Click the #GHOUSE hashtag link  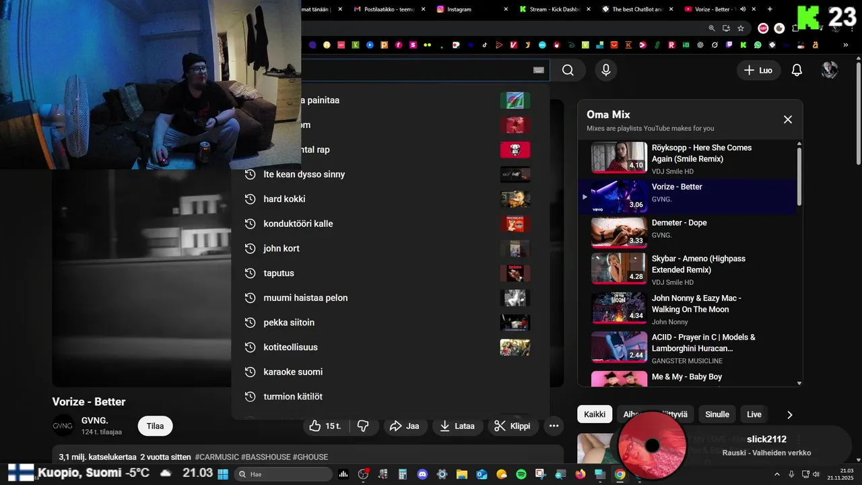click(310, 457)
